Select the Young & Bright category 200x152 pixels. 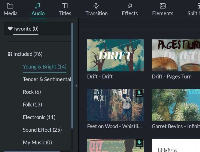point(44,66)
